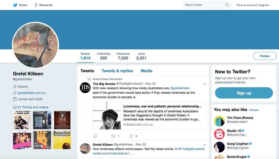279x159 pixels.
Task: Click the Twitter bird Home icon
Action: [x=15, y=5]
